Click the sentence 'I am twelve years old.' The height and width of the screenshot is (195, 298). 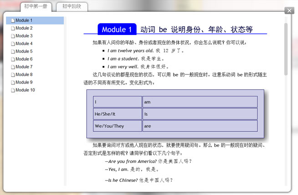130,51
